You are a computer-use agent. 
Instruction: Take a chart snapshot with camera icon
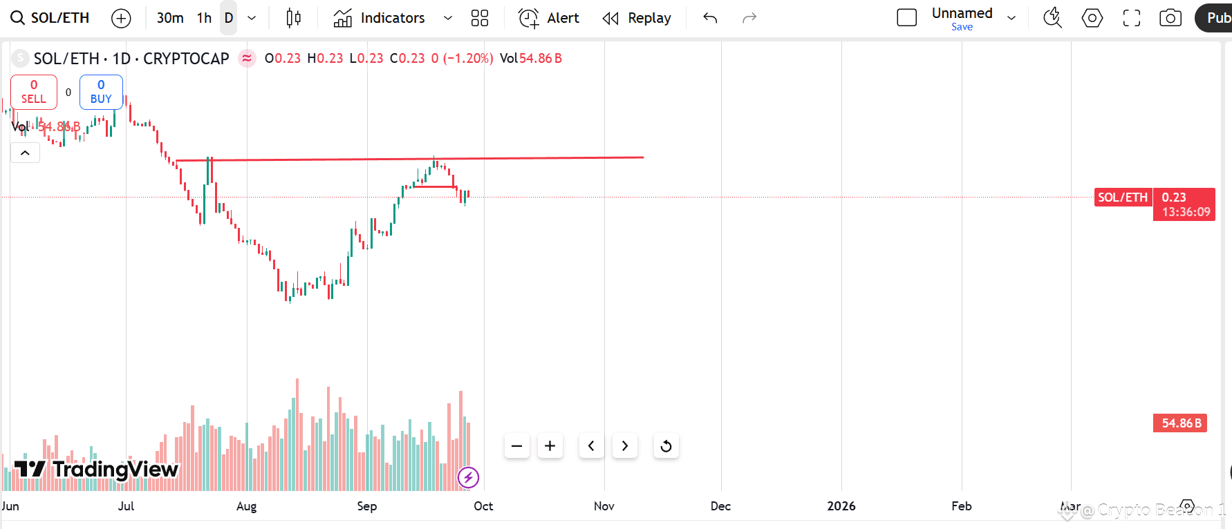coord(1170,19)
